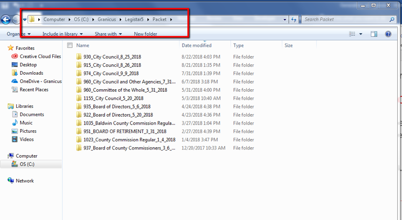Viewport: 402px width, 220px height.
Task: Click the folder icon in the address bar
Action: [x=32, y=19]
